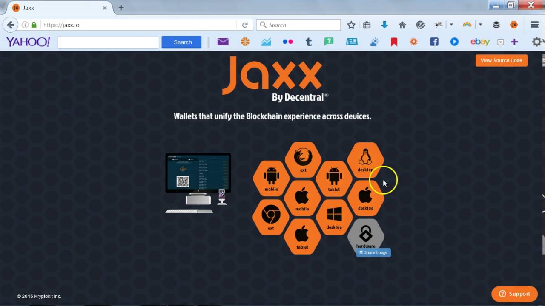Expand the Yahoo toolbar overflow dropdown
This screenshot has height=306, width=545.
(501, 42)
